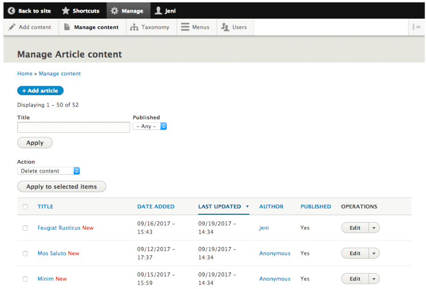Expand Edit options for Mos Saluto
426x289 pixels.
coord(374,253)
